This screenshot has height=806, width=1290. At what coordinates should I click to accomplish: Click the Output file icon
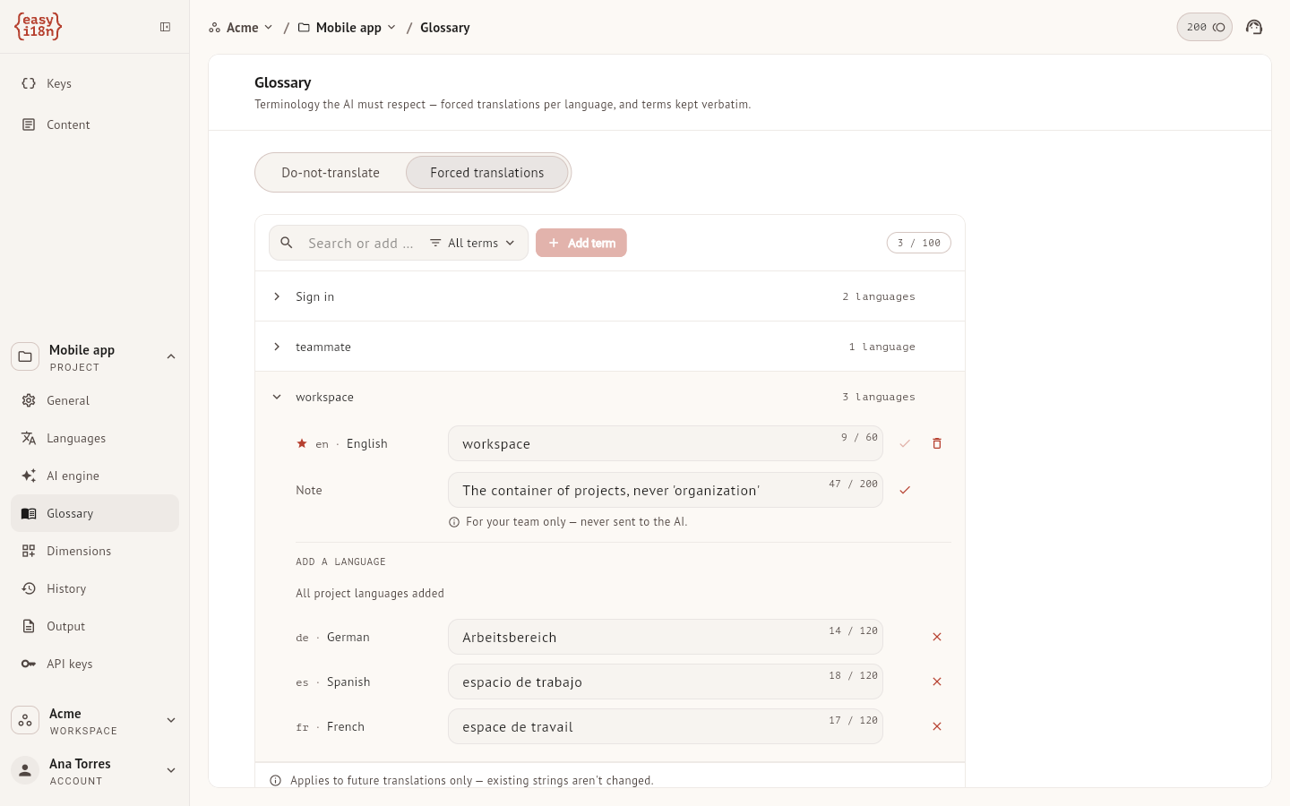point(29,626)
